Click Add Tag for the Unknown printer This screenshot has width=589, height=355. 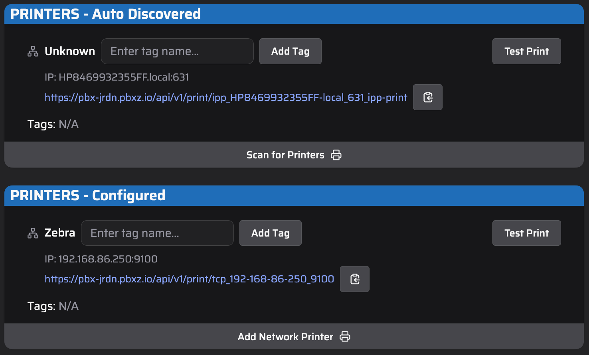(290, 51)
